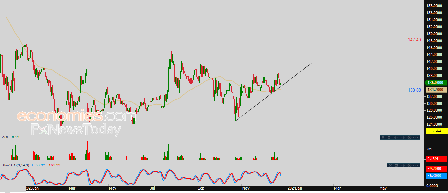
Task: Click the May date label on right side
Action: coord(383,188)
